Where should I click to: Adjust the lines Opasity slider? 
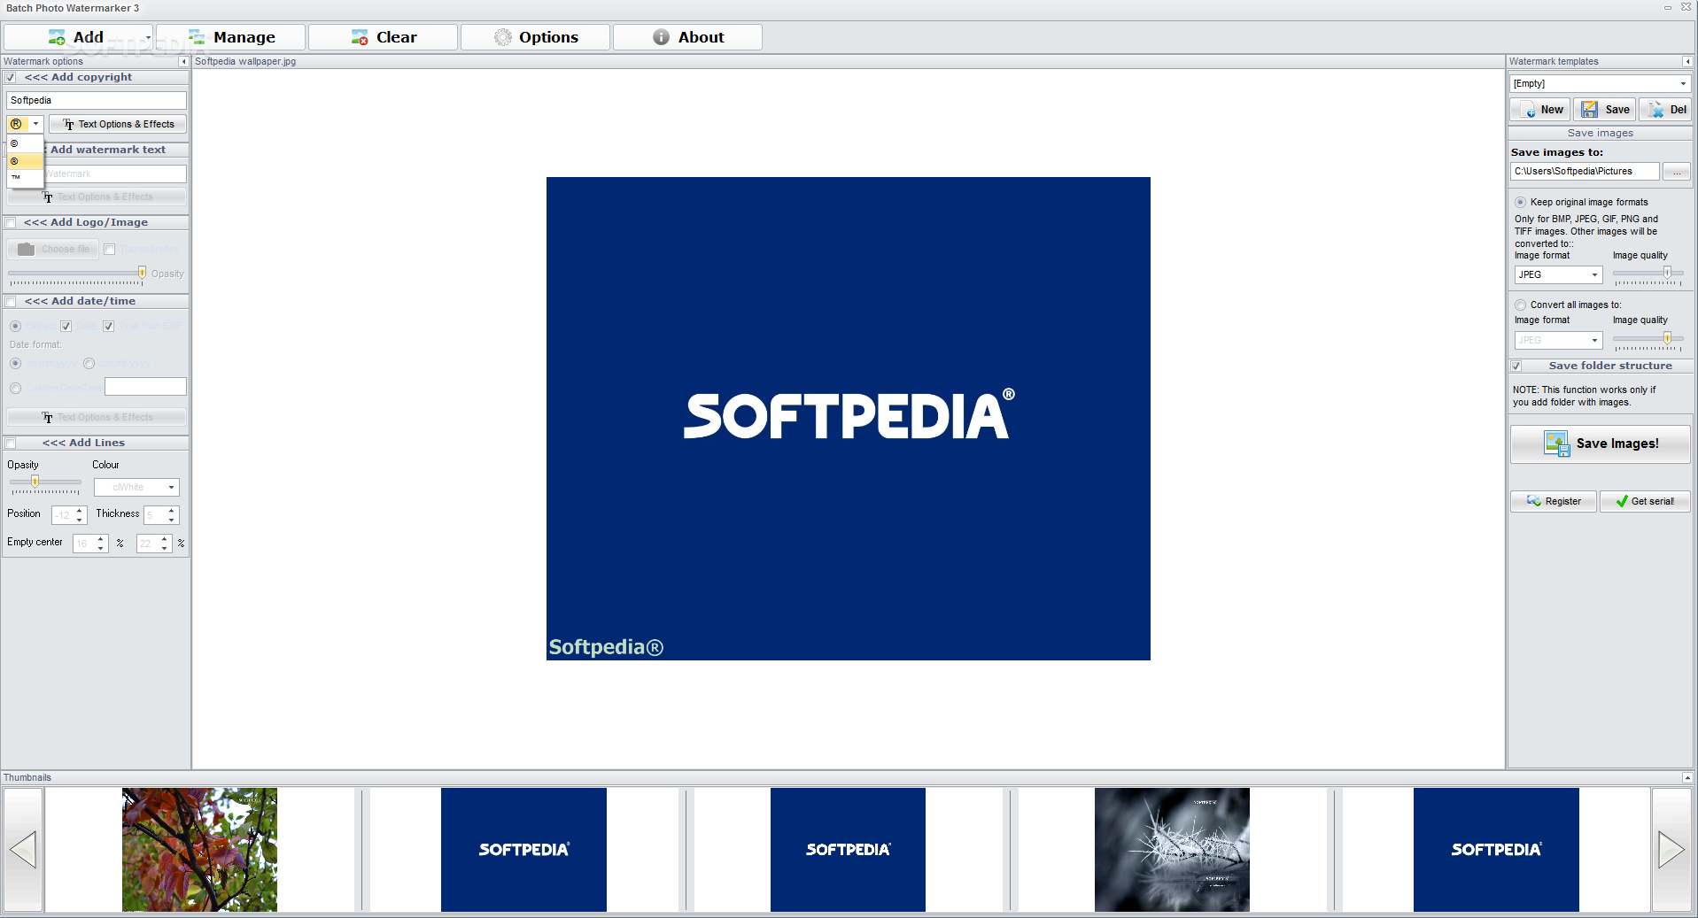pos(35,482)
